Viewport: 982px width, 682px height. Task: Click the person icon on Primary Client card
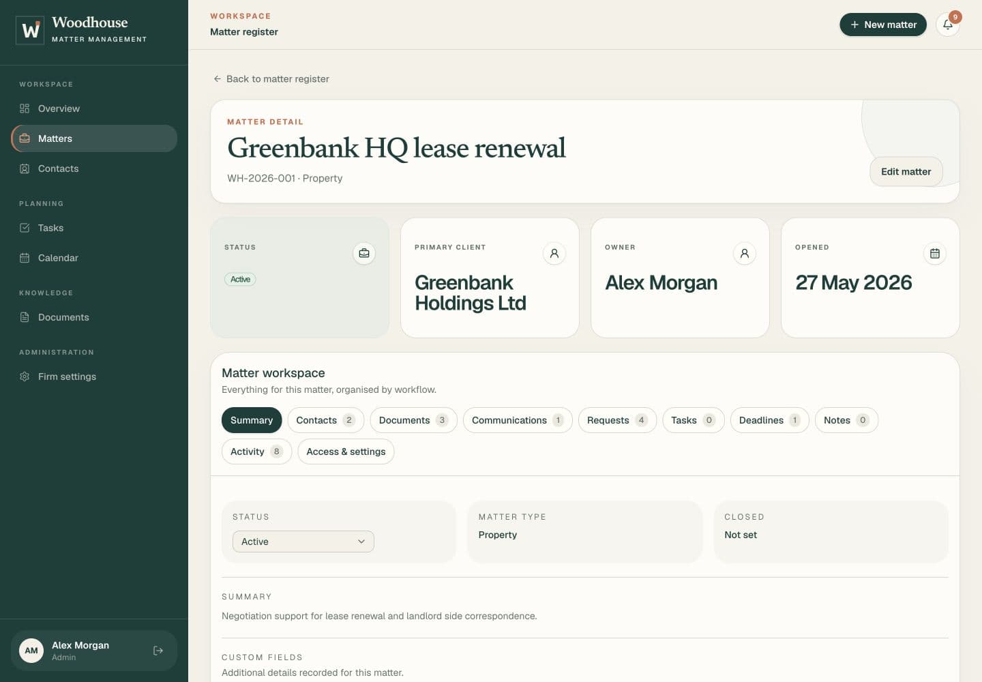[554, 253]
